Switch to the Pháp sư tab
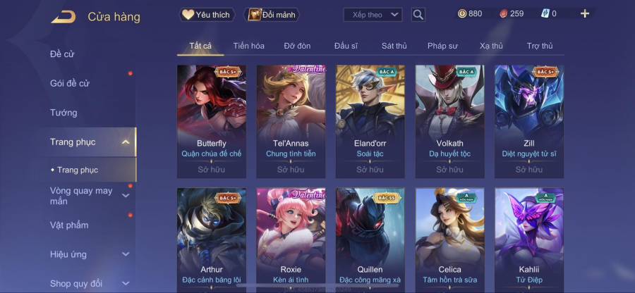 pos(442,46)
